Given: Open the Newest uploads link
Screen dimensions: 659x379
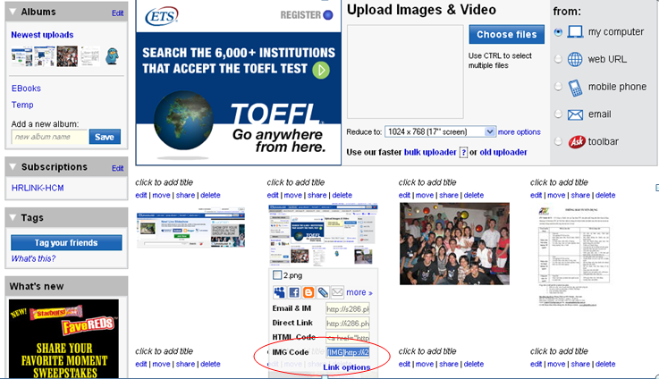Looking at the screenshot, I should click(x=42, y=35).
